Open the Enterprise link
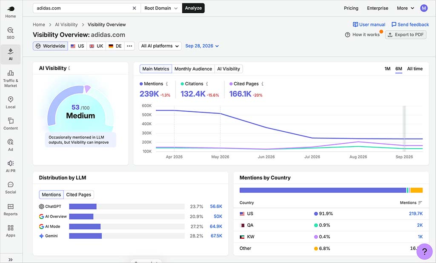 (377, 8)
